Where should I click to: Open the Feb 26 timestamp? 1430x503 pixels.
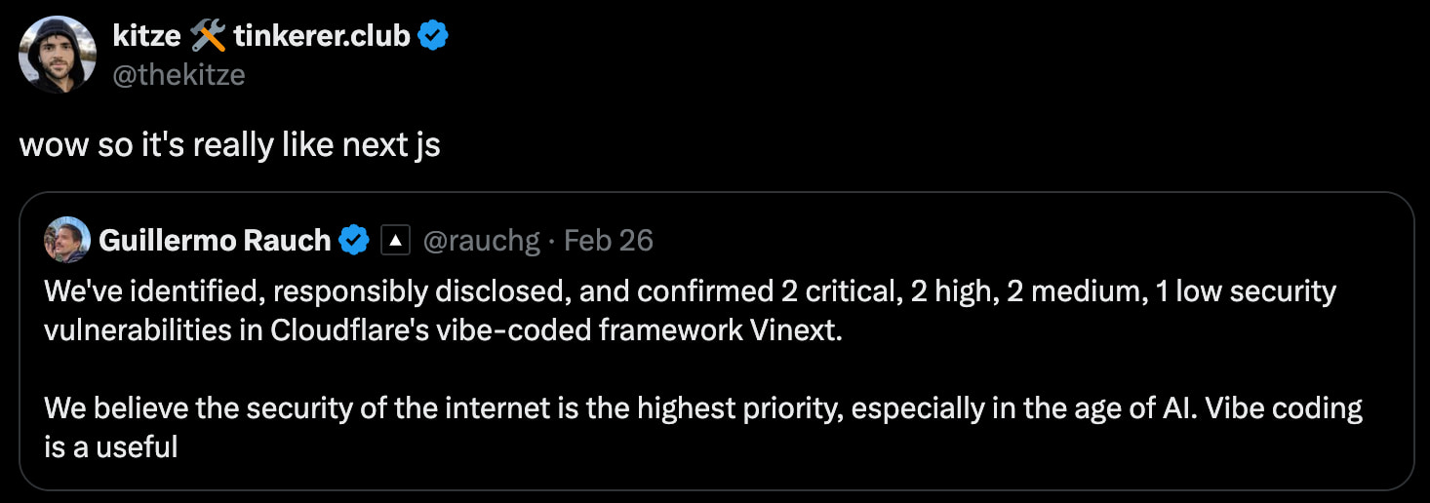[609, 240]
